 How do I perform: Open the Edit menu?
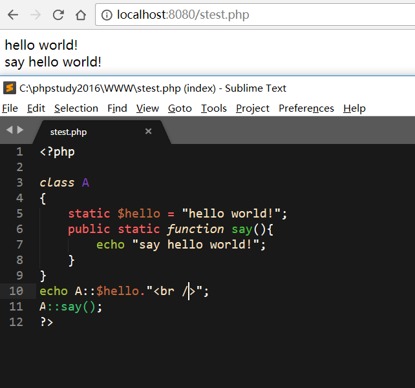tap(36, 108)
